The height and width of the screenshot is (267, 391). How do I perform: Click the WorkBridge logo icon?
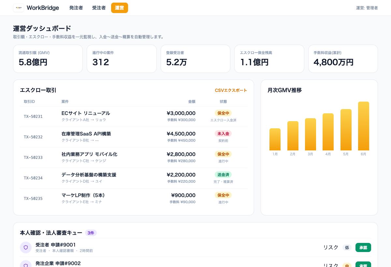click(x=19, y=8)
